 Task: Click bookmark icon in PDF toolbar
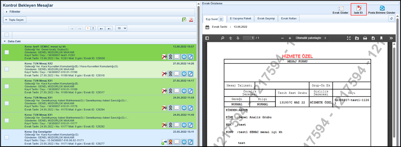coord(381,38)
